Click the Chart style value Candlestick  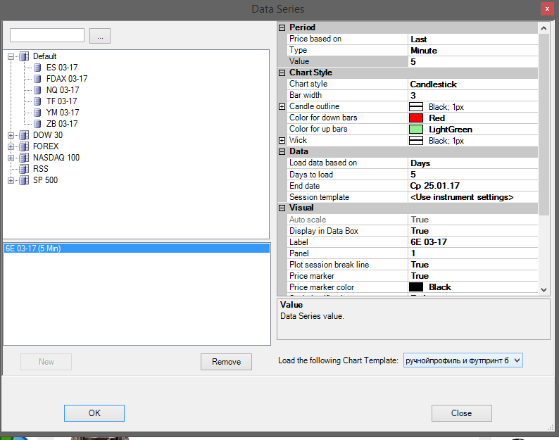(x=472, y=84)
